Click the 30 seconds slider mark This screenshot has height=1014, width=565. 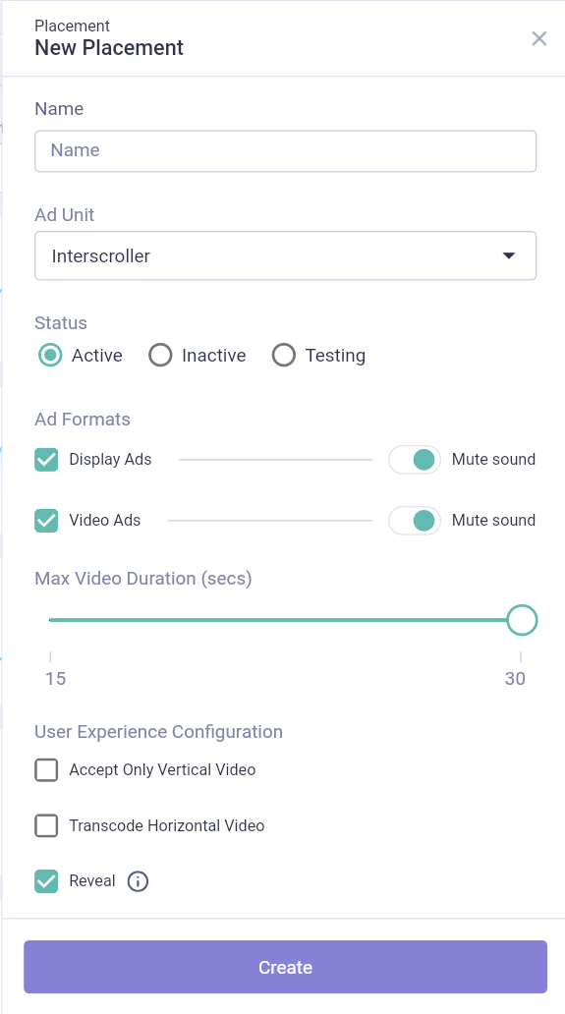click(x=515, y=678)
